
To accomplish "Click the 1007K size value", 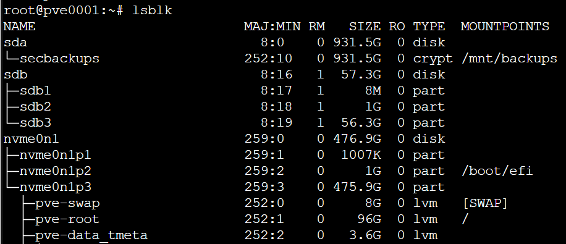I will 361,155.
